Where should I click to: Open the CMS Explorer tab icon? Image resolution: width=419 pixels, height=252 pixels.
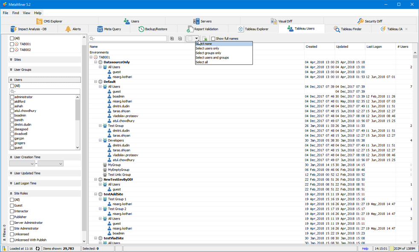point(39,21)
